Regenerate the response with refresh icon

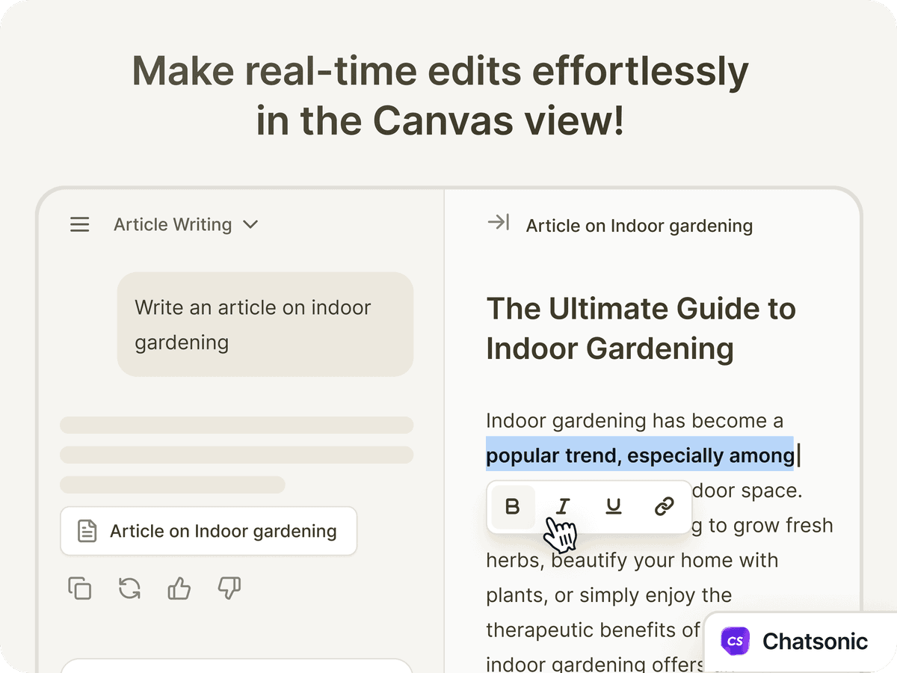129,589
